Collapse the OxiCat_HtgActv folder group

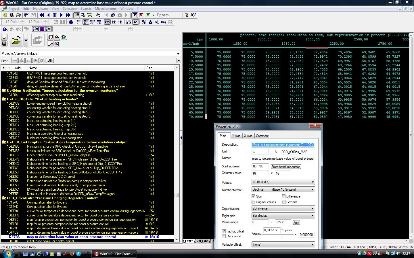(x=4, y=99)
